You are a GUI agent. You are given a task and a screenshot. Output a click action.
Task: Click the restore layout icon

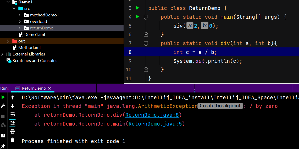click(x=3, y=135)
